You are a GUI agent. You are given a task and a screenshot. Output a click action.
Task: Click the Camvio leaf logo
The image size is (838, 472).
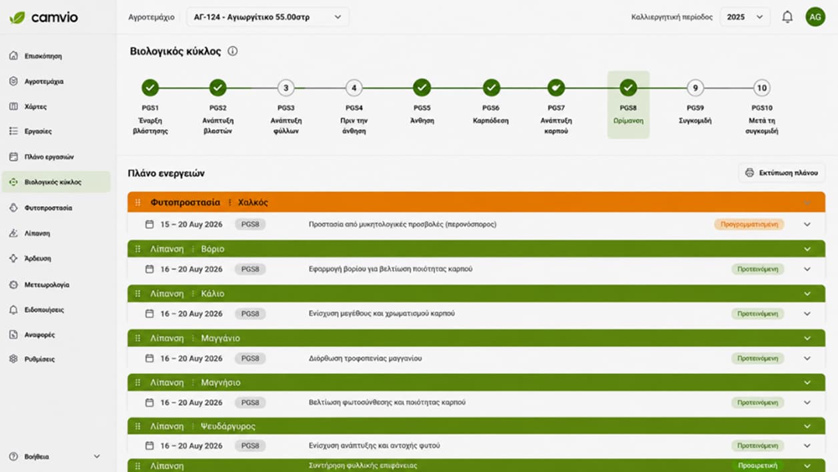(17, 17)
